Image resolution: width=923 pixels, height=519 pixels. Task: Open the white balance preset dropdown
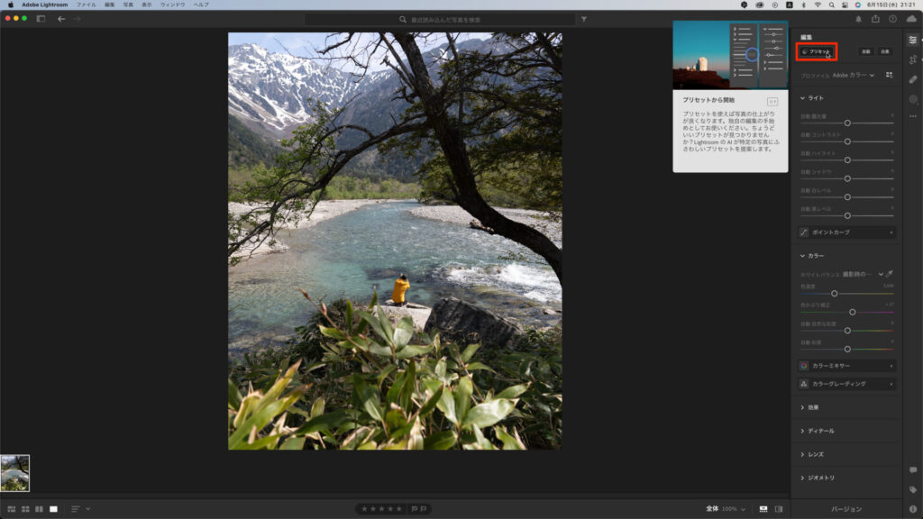pyautogui.click(x=863, y=274)
